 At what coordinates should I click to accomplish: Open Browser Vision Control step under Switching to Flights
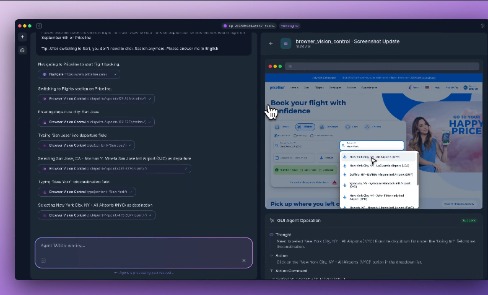click(x=96, y=98)
